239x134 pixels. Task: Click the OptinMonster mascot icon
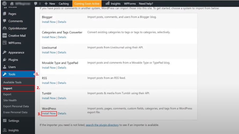click(4, 28)
